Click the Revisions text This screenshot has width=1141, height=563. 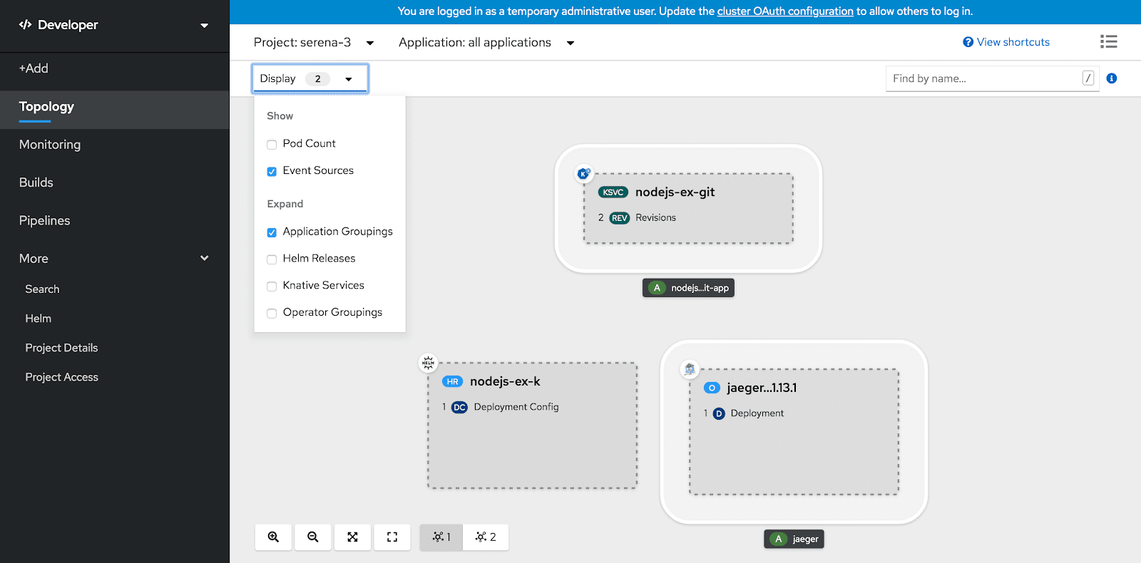tap(655, 218)
